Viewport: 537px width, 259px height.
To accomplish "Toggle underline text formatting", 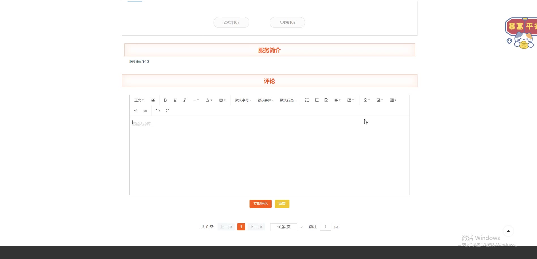I will click(175, 100).
